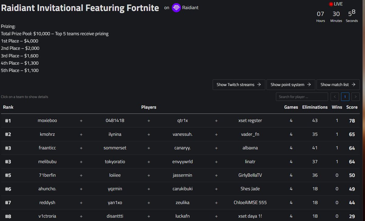
Task: Select player xset regster
Action: coord(250,121)
